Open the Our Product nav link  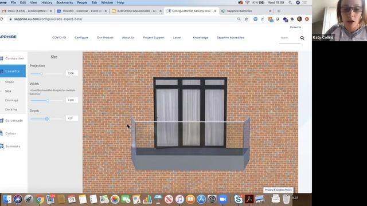[x=105, y=38]
